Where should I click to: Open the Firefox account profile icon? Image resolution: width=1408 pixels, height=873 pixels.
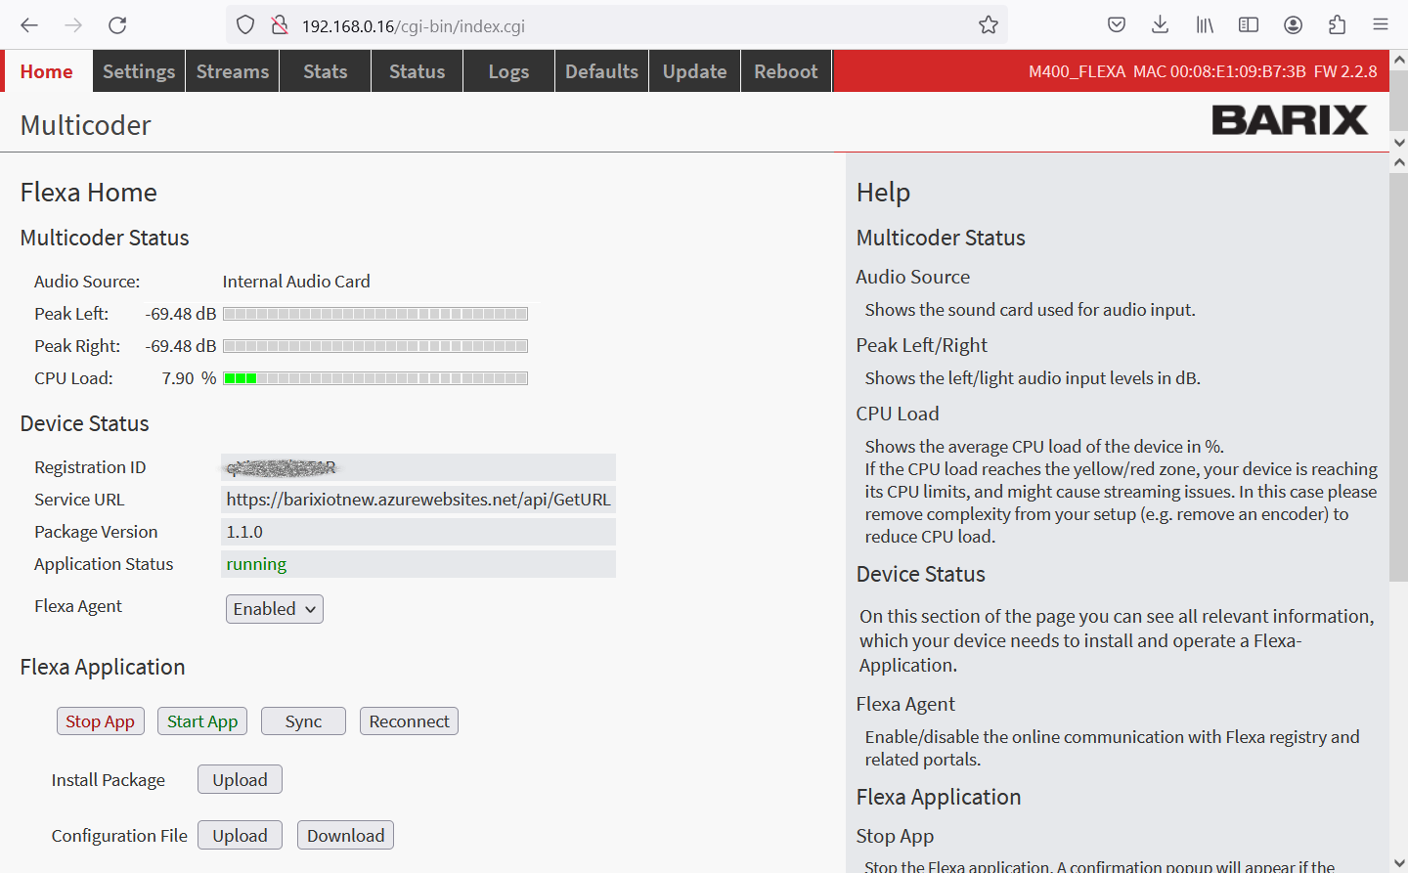[1293, 25]
